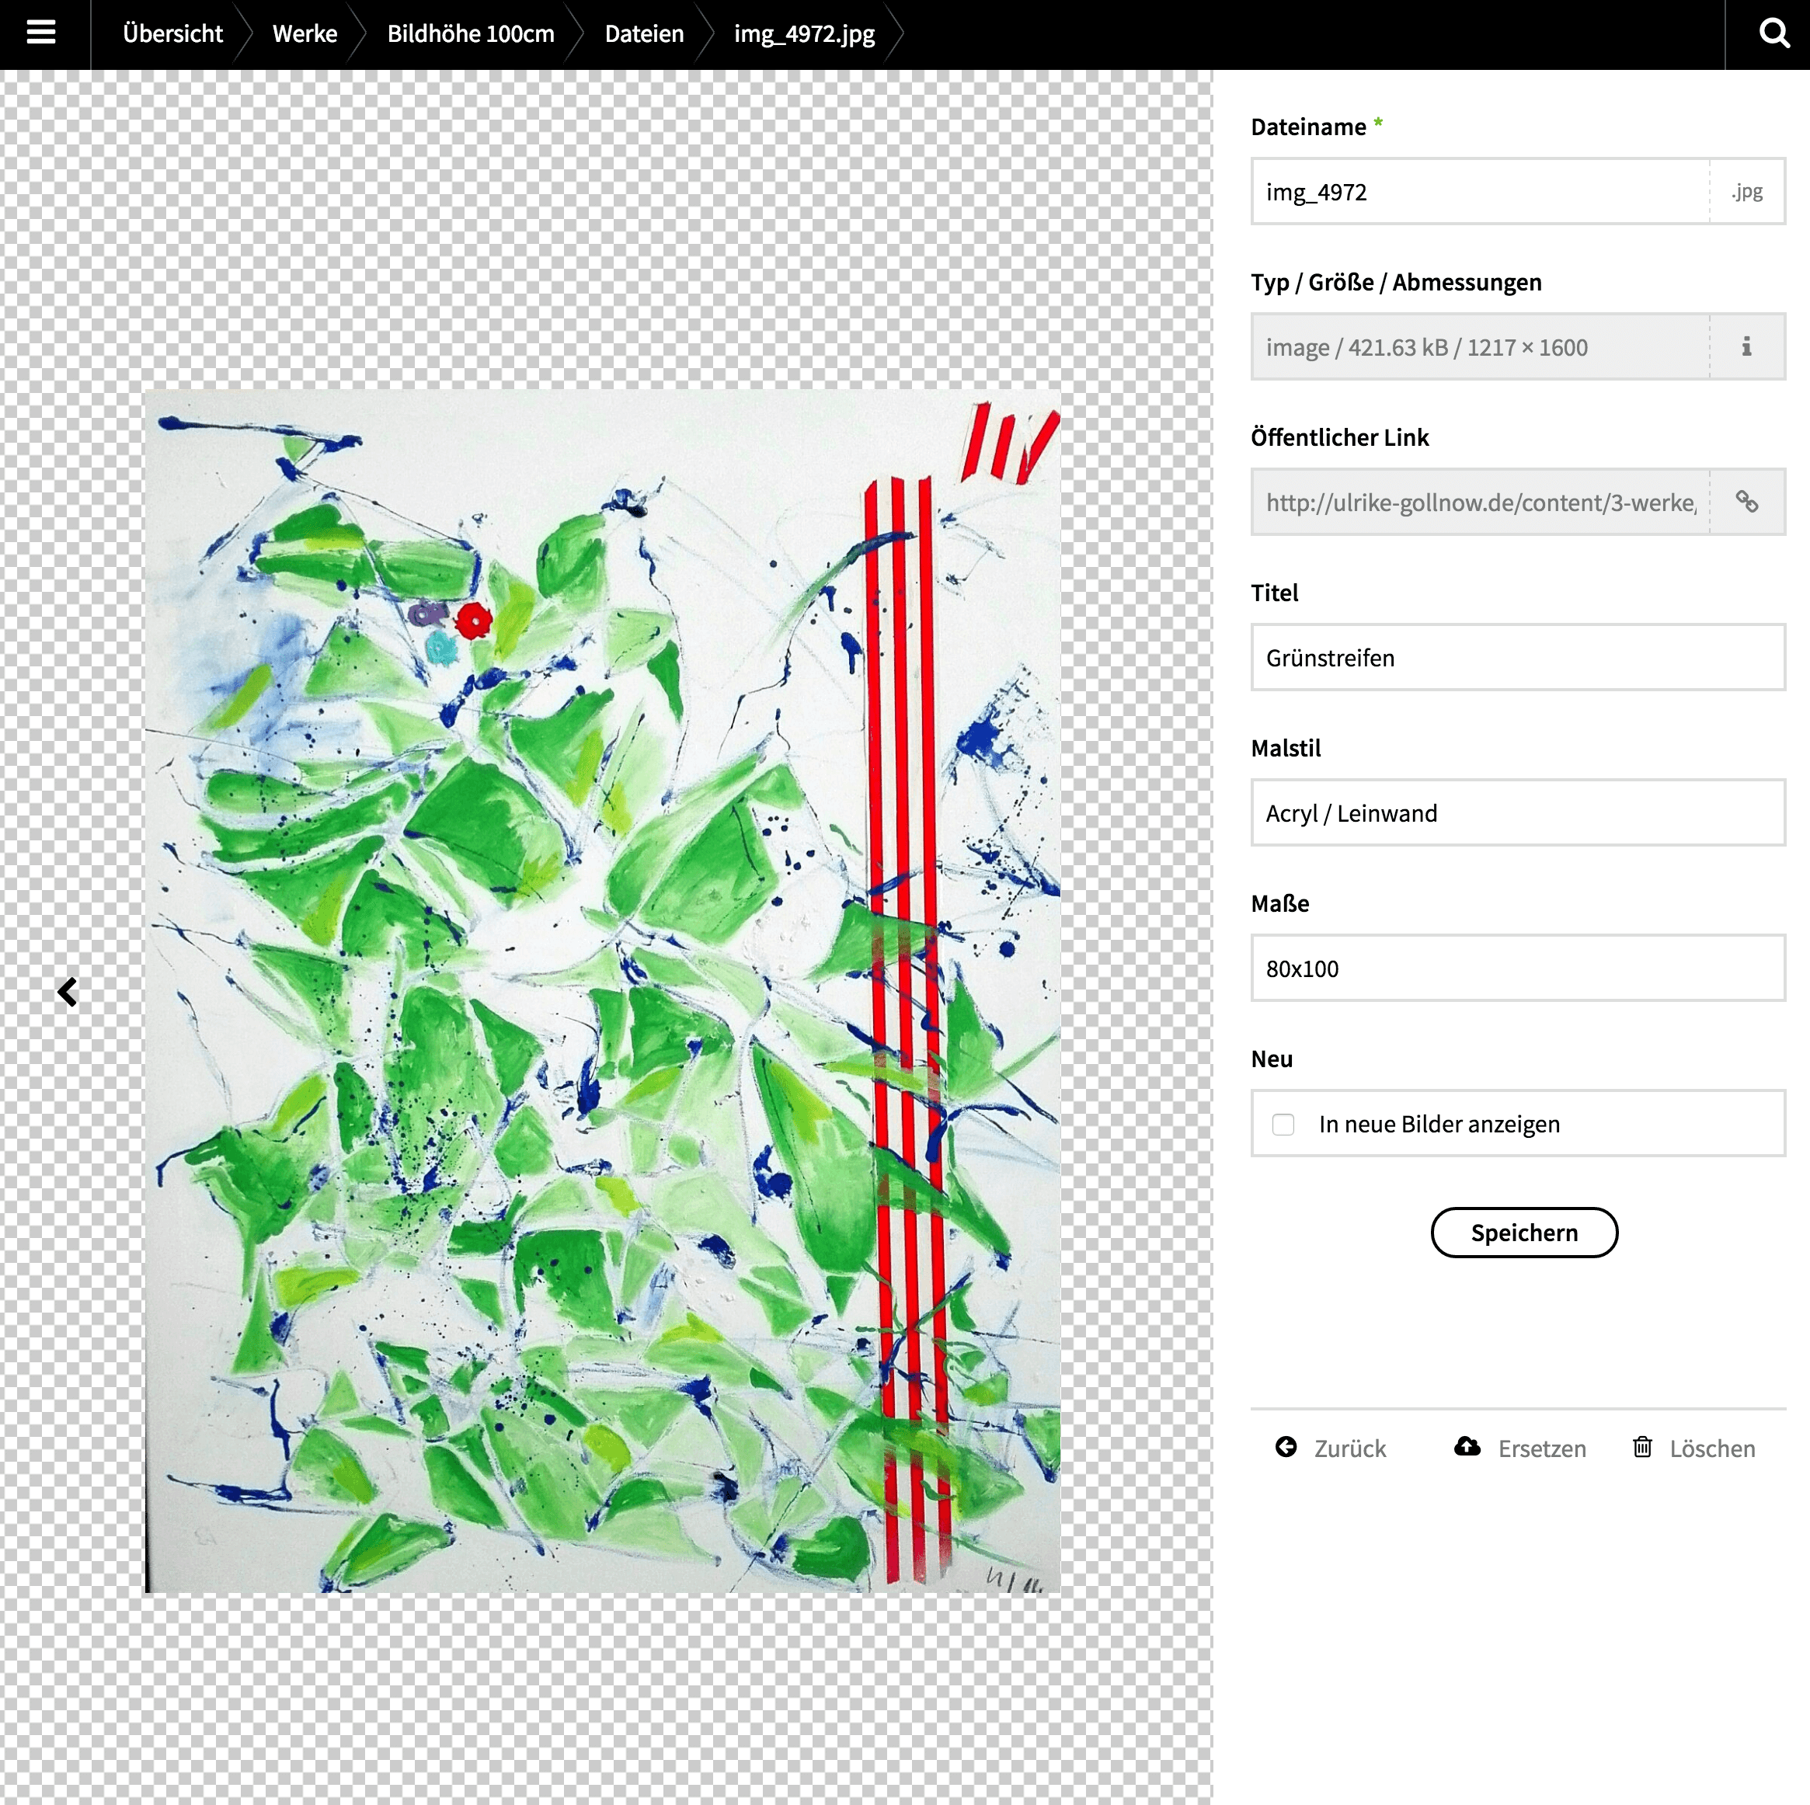Click the Ersetzen link text

(1541, 1449)
